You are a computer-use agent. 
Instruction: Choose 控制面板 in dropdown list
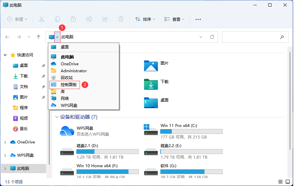pos(84,85)
